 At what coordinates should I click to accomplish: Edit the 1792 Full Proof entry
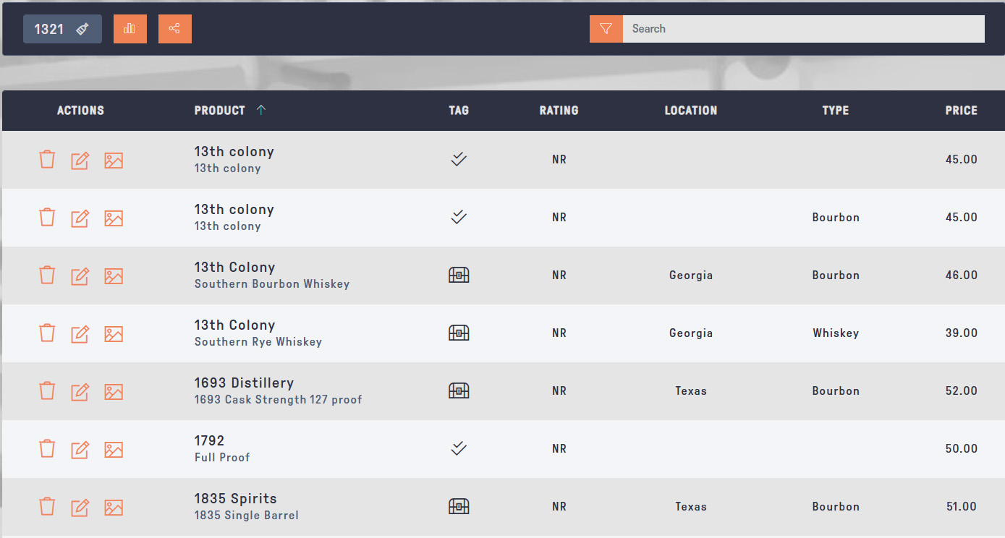click(80, 449)
